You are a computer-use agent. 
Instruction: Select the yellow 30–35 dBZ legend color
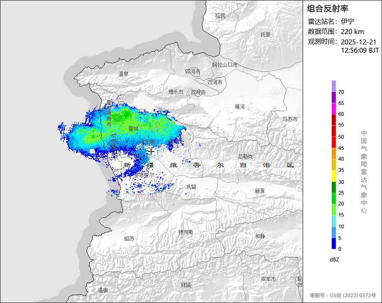click(333, 176)
